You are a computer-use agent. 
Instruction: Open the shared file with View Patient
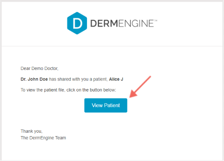click(106, 105)
